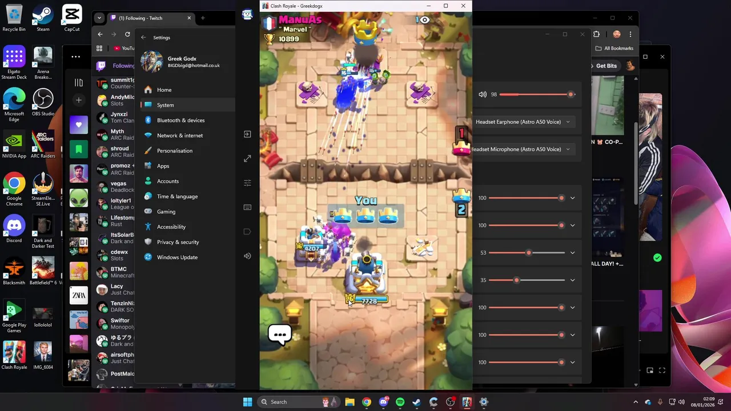Switch to Following - Twitch tab
The height and width of the screenshot is (411, 731).
pyautogui.click(x=151, y=18)
